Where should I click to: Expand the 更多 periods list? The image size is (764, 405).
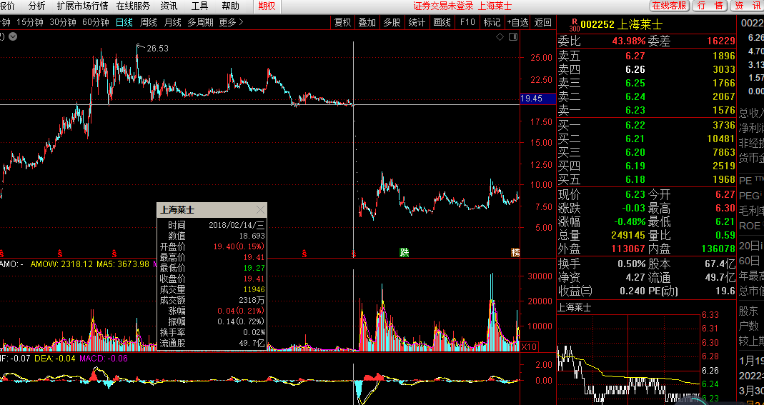pyautogui.click(x=230, y=22)
